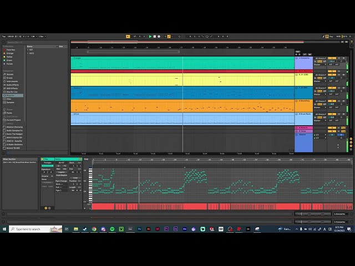Click the Legato button in the Notes box
The height and width of the screenshot is (266, 355).
point(62,172)
